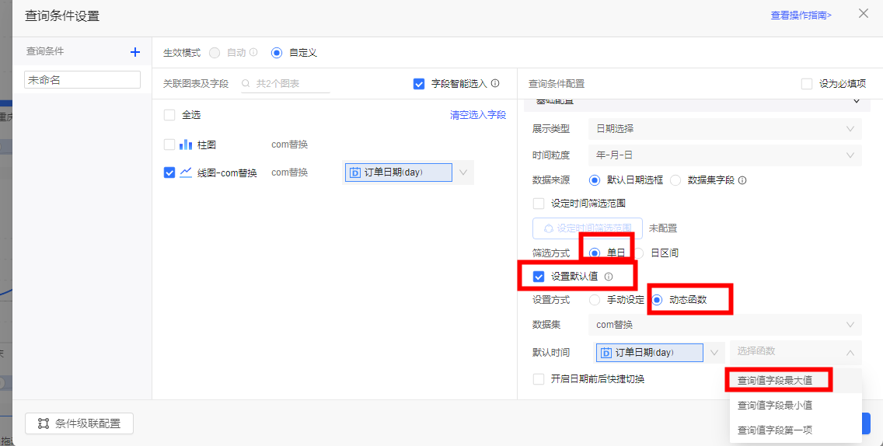Screen dimensions: 883x446
Task: Expand the 时间粒度 dropdown
Action: (724, 155)
